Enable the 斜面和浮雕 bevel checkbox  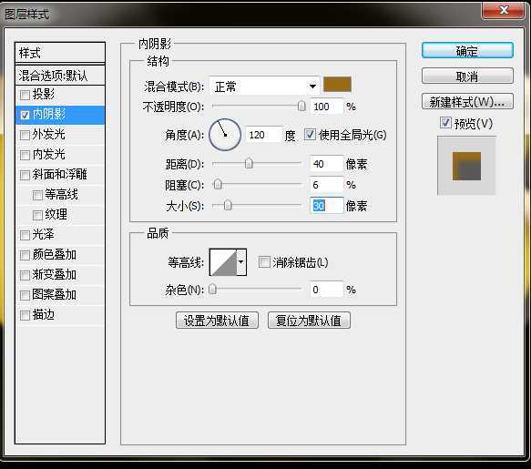pos(25,175)
